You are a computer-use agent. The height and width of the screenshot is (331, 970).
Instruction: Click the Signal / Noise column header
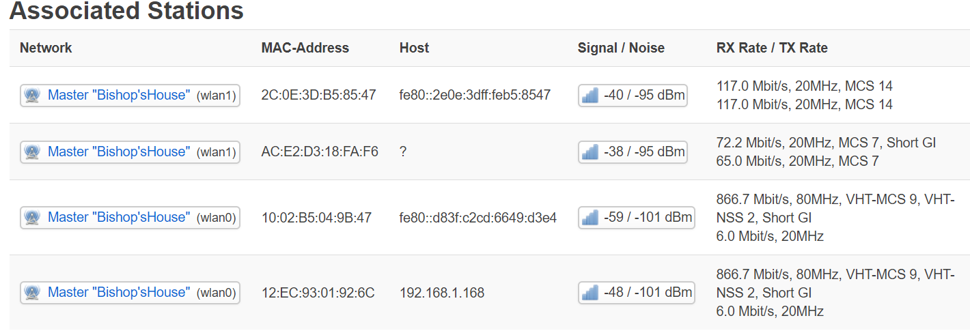(621, 48)
